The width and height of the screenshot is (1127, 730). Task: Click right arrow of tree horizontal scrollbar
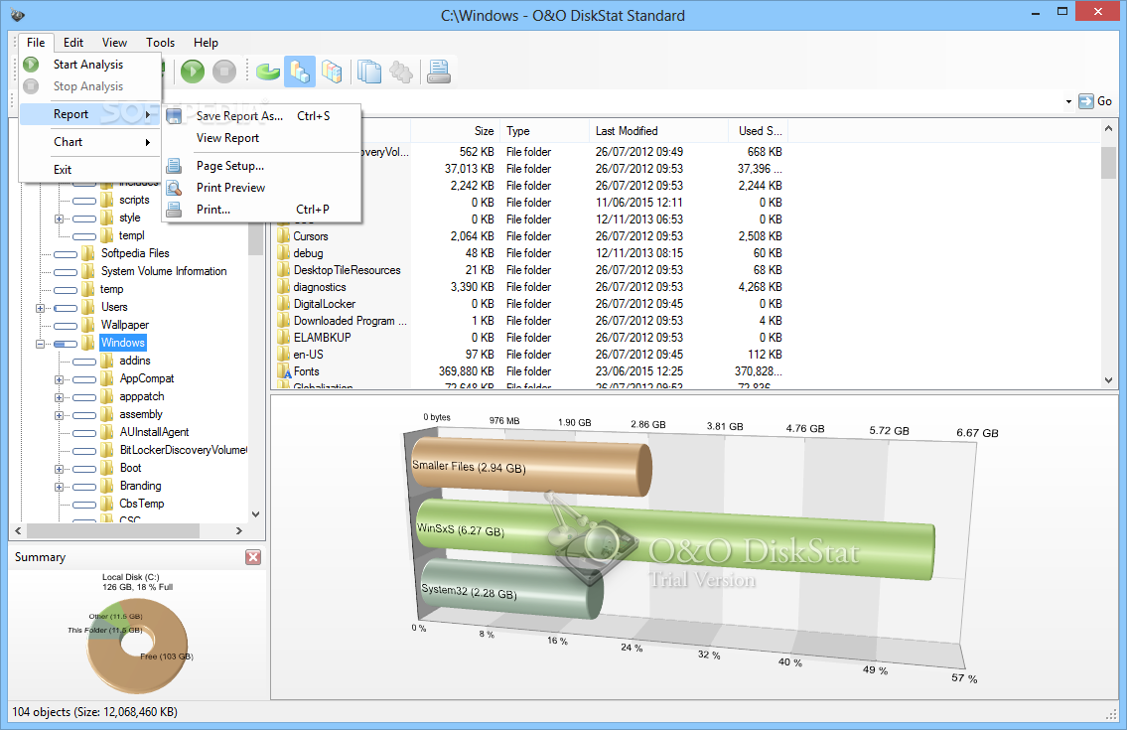(x=239, y=530)
